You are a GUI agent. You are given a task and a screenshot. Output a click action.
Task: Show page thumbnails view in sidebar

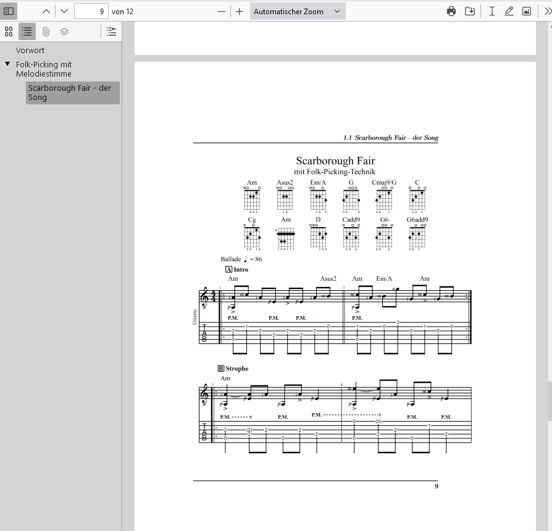(x=9, y=31)
